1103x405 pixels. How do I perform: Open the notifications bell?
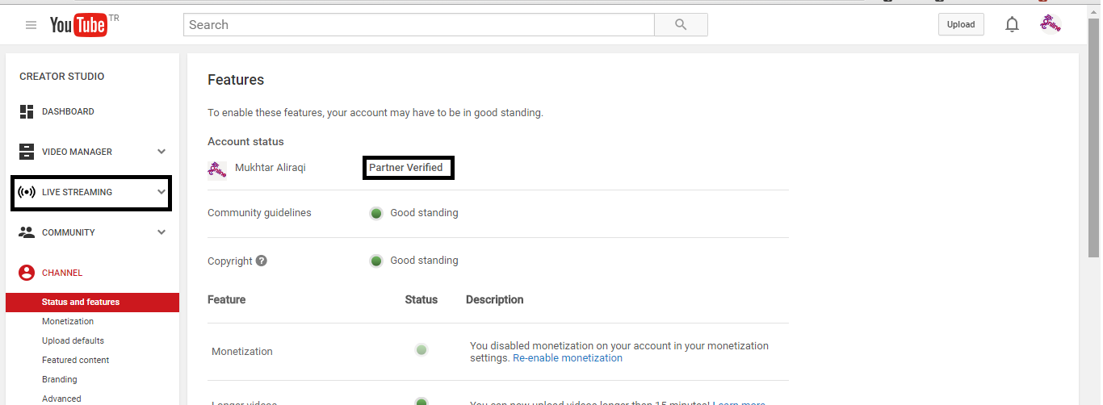pos(1012,24)
